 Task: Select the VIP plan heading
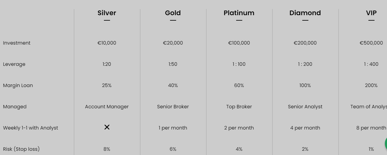pyautogui.click(x=371, y=13)
